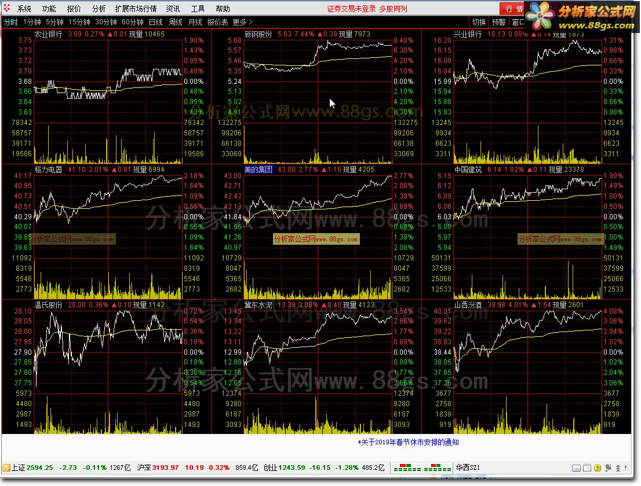The image size is (641, 486).
Task: Open the 分析 menu
Action: (x=99, y=9)
